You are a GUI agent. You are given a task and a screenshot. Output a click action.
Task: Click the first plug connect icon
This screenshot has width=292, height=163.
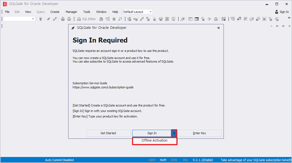[x=48, y=19]
